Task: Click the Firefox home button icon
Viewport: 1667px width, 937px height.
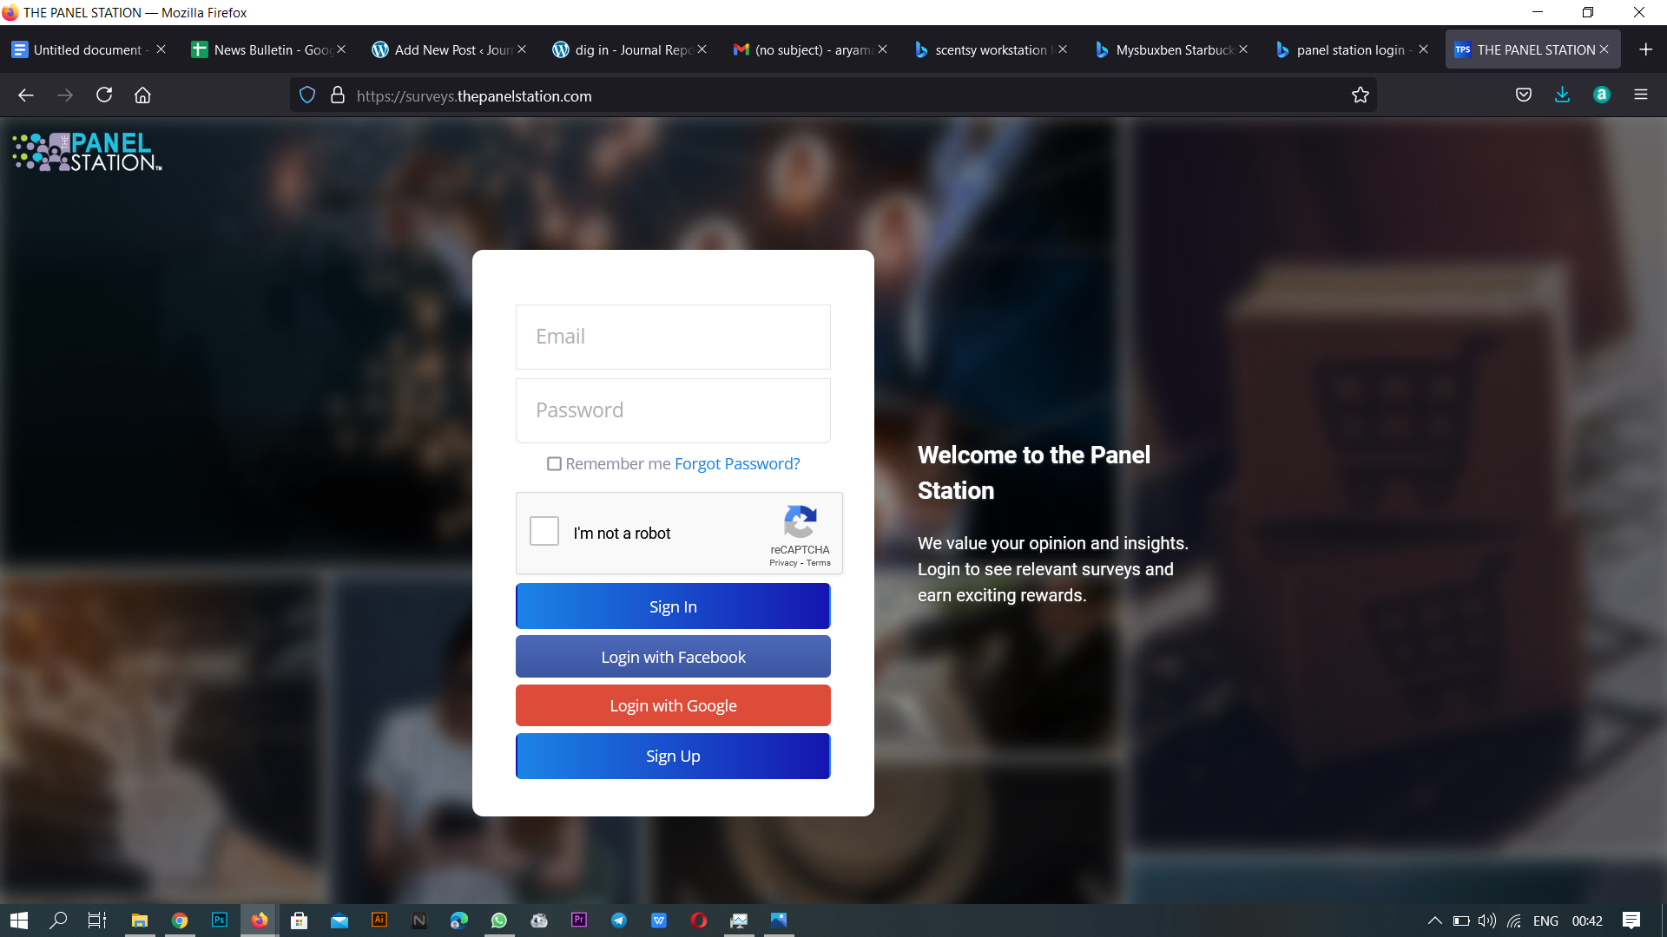Action: (143, 95)
